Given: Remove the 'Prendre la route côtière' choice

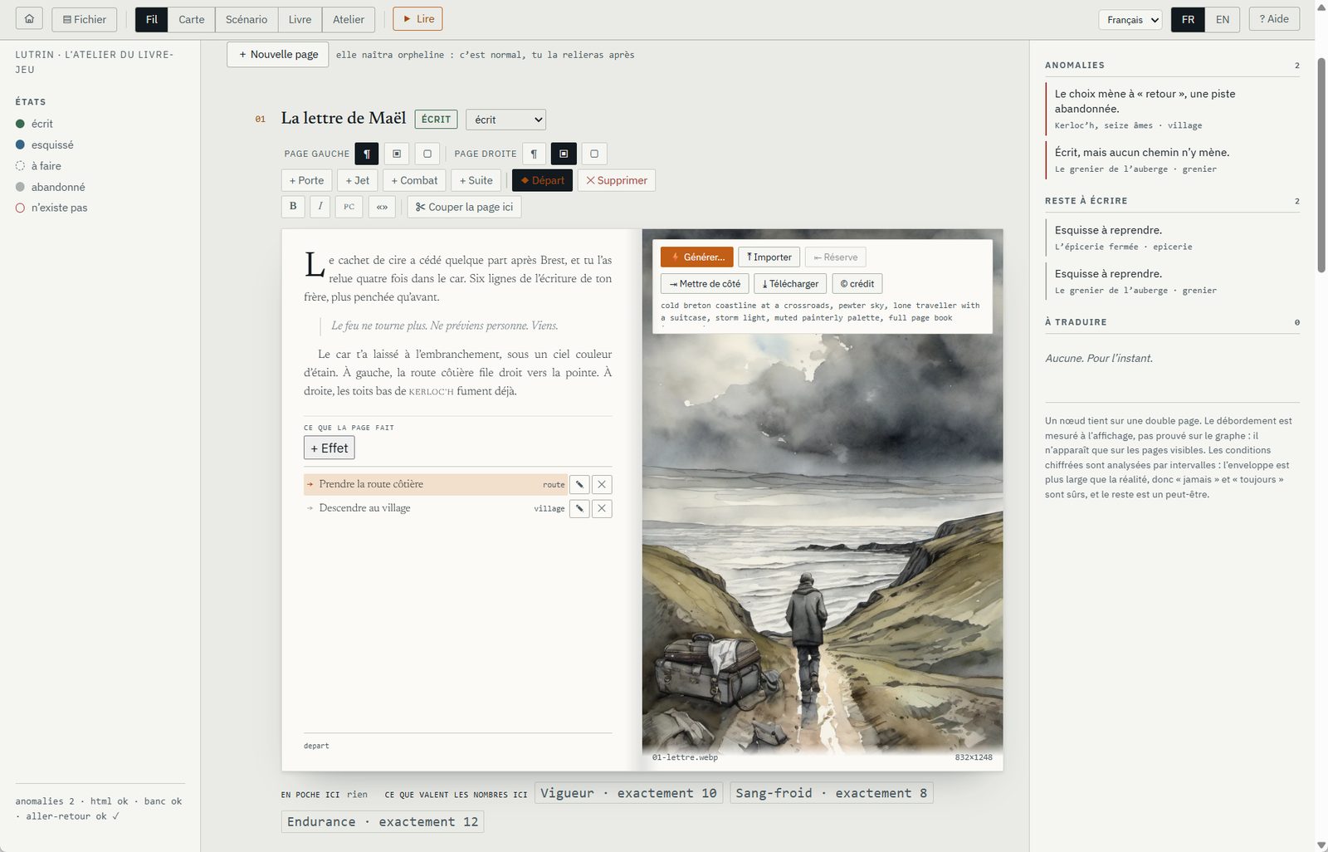Looking at the screenshot, I should click(x=602, y=484).
